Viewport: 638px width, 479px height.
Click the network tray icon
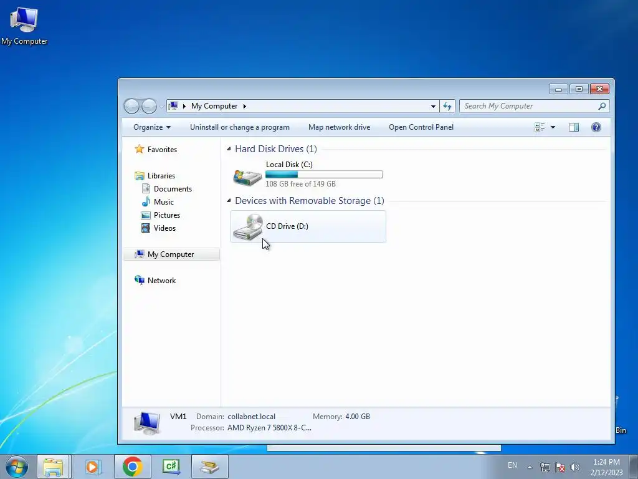click(545, 467)
